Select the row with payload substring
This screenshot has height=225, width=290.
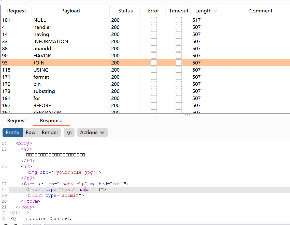point(44,91)
